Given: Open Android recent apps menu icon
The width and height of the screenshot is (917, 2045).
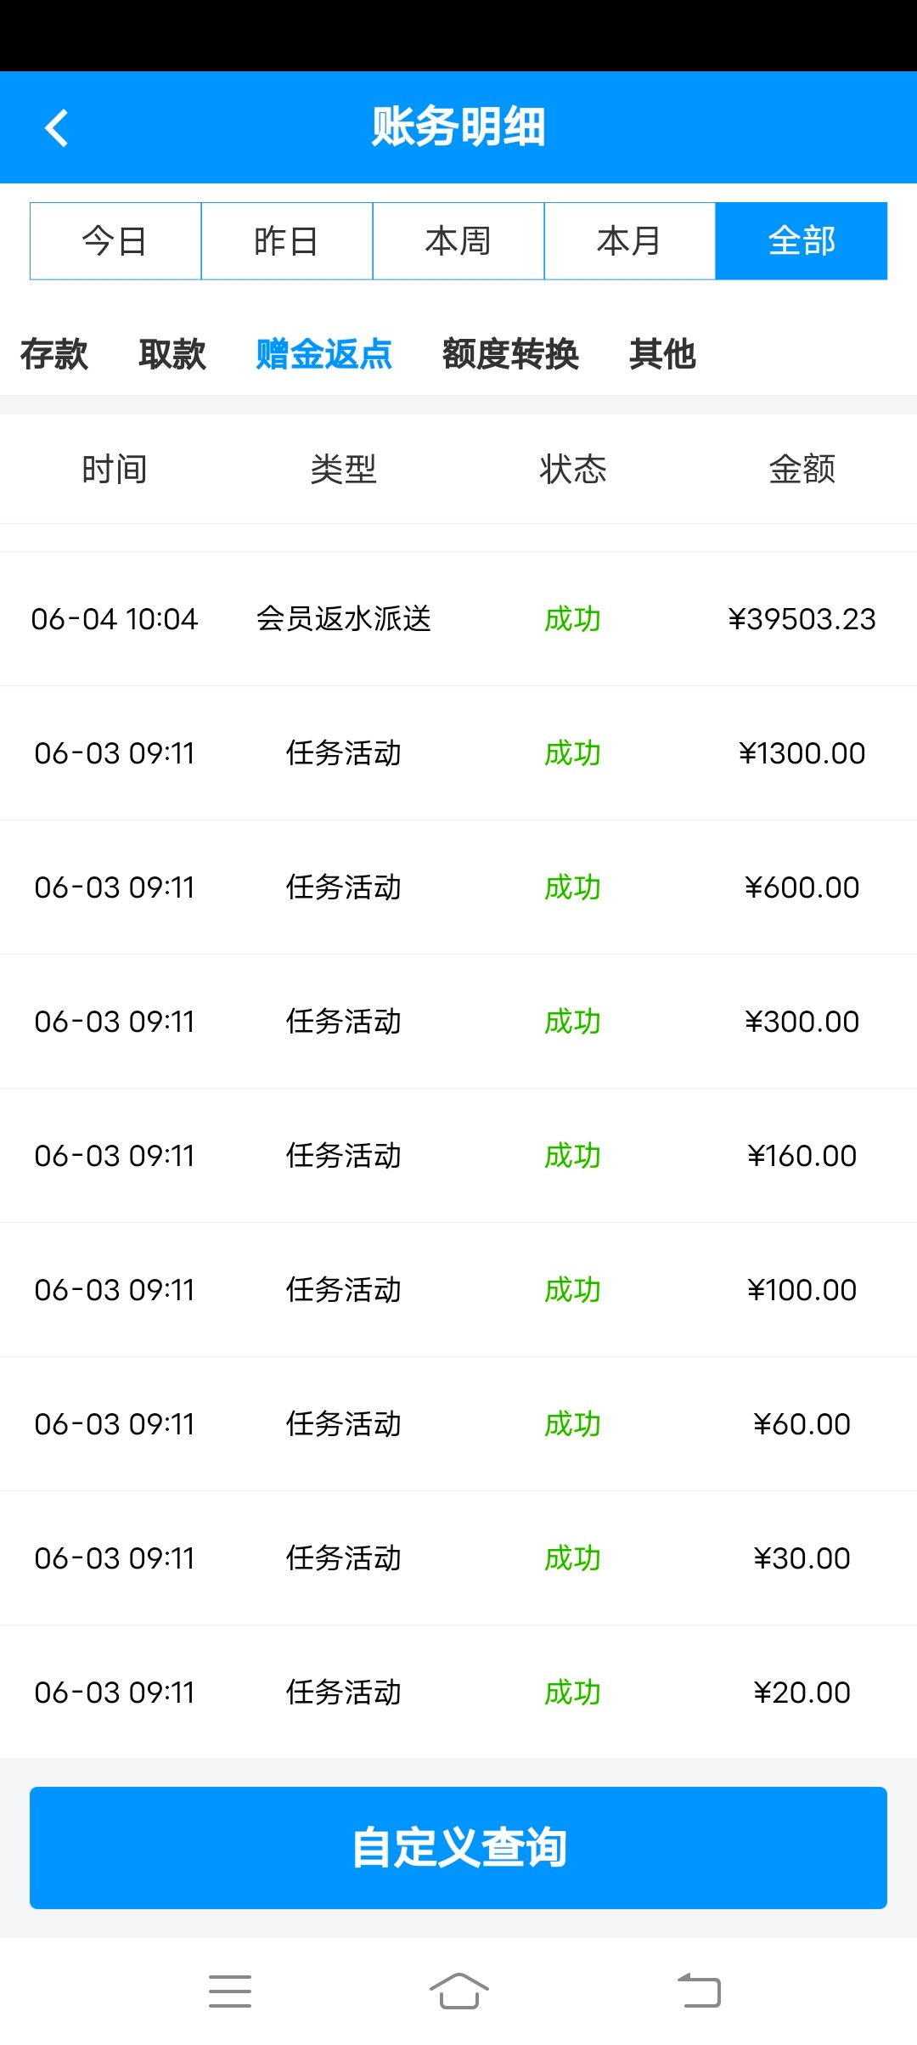Looking at the screenshot, I should [230, 1991].
